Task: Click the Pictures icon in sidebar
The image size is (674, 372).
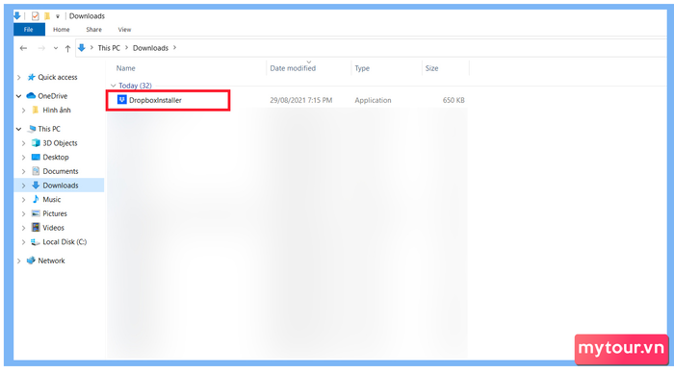Action: [x=36, y=213]
